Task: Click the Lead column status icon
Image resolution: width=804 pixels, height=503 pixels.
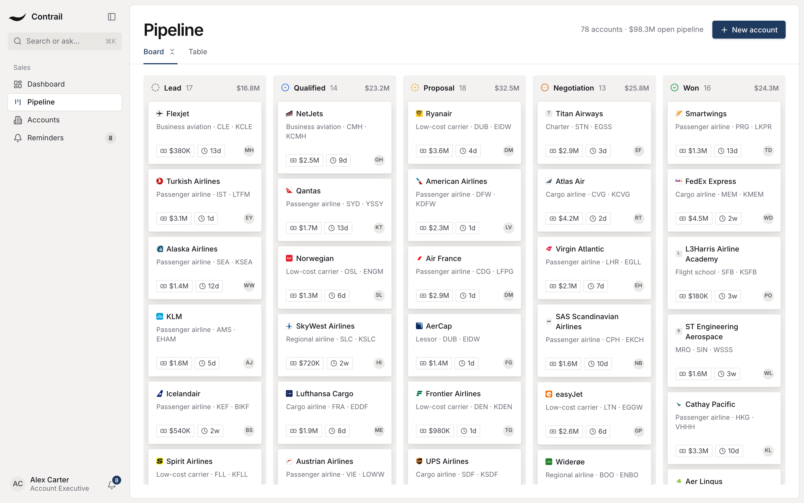Action: (155, 87)
